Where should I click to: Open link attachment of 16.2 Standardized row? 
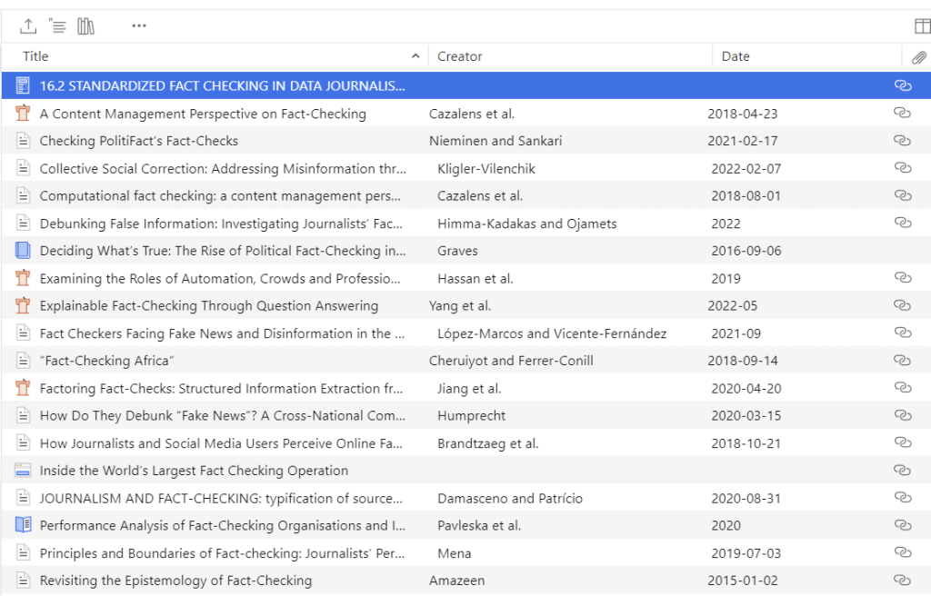pos(903,85)
